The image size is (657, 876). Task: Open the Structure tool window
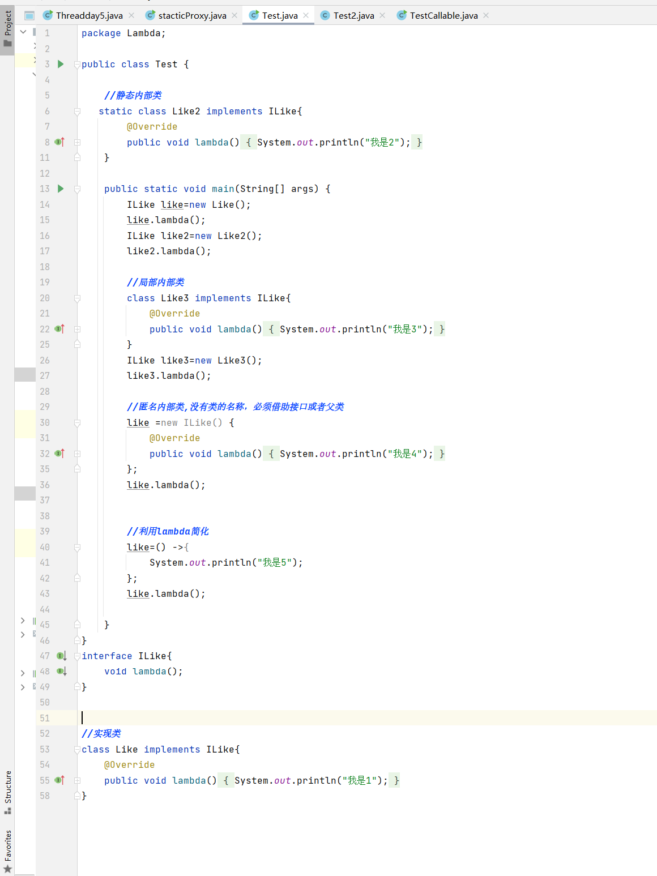[x=7, y=792]
